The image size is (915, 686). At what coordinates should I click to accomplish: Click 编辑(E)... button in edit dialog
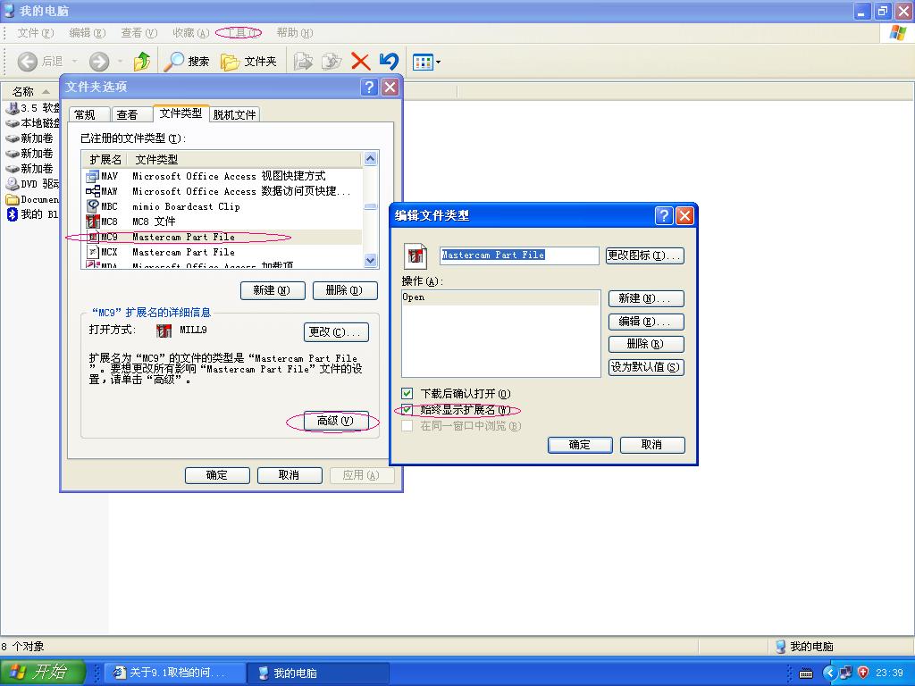(645, 322)
